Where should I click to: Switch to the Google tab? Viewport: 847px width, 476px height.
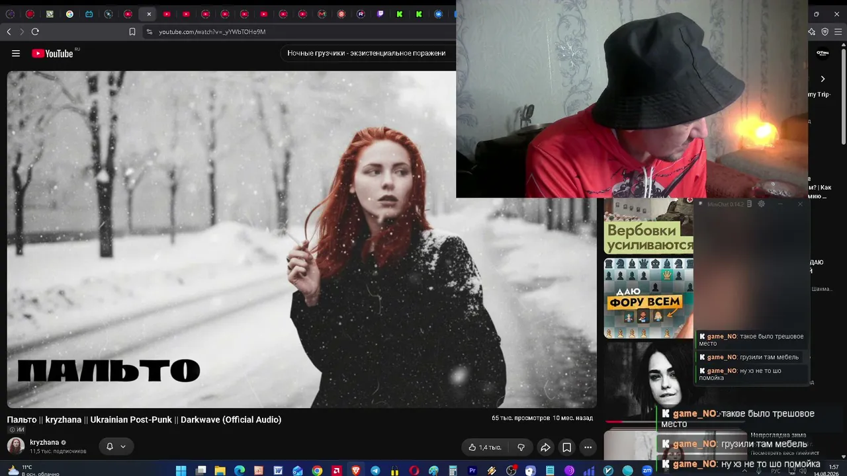(69, 14)
